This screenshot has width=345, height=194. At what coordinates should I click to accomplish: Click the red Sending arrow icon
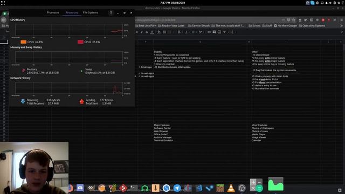coord(82,101)
